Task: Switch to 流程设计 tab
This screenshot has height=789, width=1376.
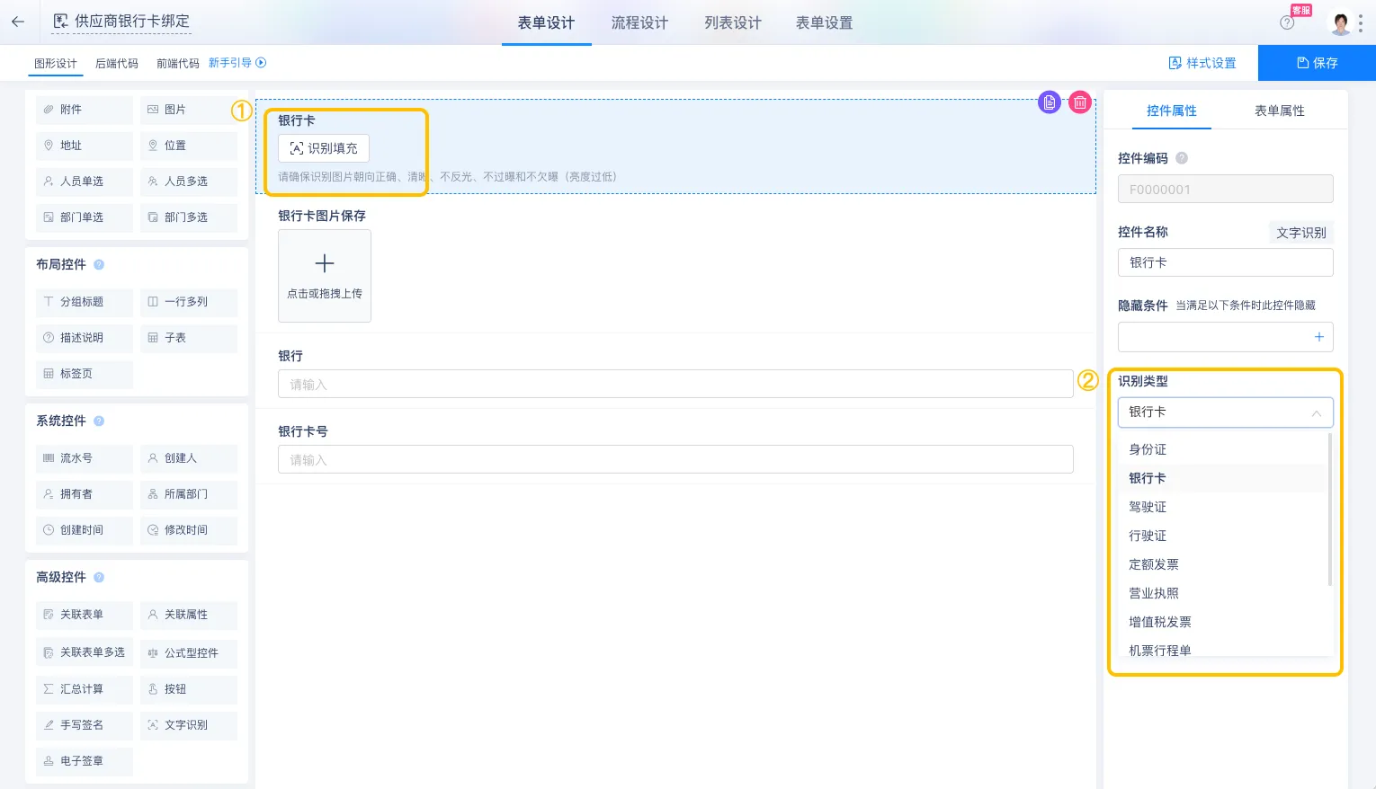Action: 639,22
